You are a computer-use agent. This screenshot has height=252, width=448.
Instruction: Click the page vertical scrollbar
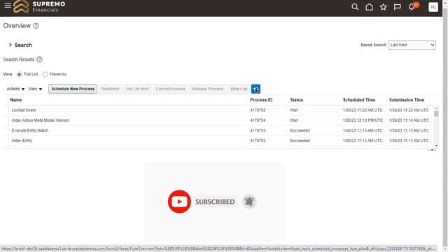point(445,126)
